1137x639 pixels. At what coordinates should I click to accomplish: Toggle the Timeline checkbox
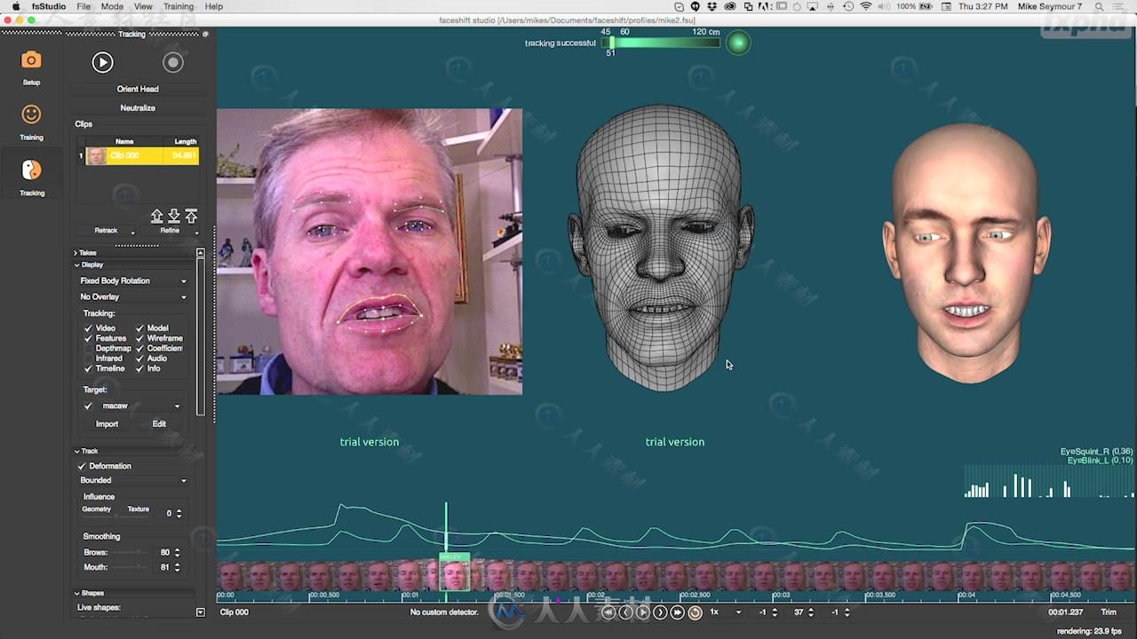click(88, 368)
